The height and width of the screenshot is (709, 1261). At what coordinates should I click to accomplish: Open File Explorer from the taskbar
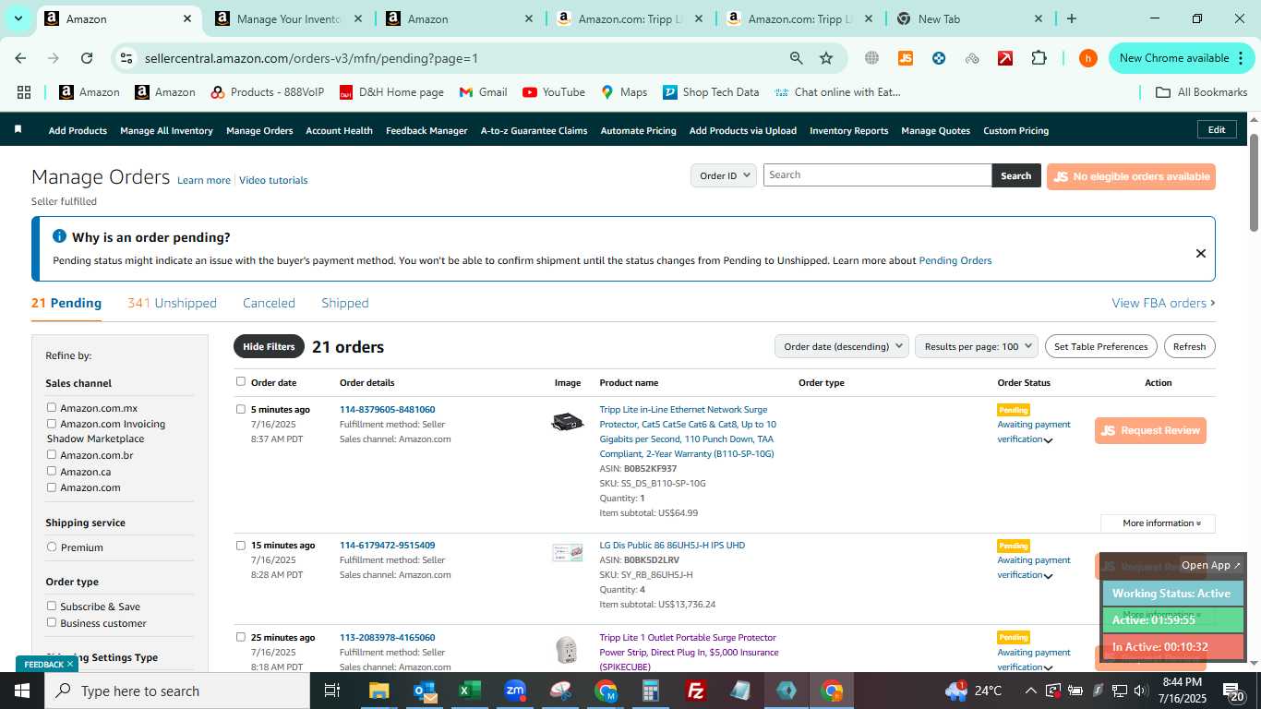coord(379,691)
